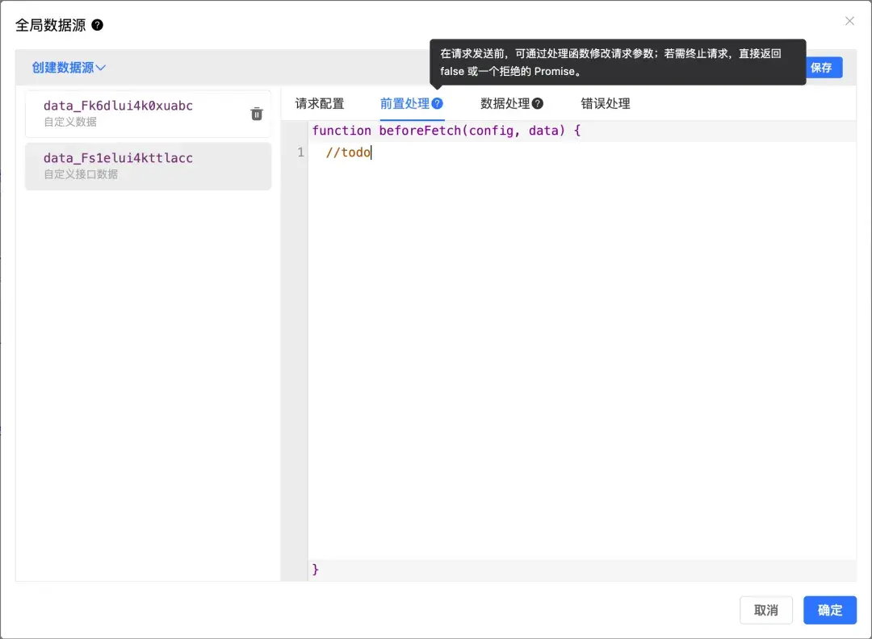The height and width of the screenshot is (639, 872).
Task: Click the 取消 button
Action: pos(766,610)
